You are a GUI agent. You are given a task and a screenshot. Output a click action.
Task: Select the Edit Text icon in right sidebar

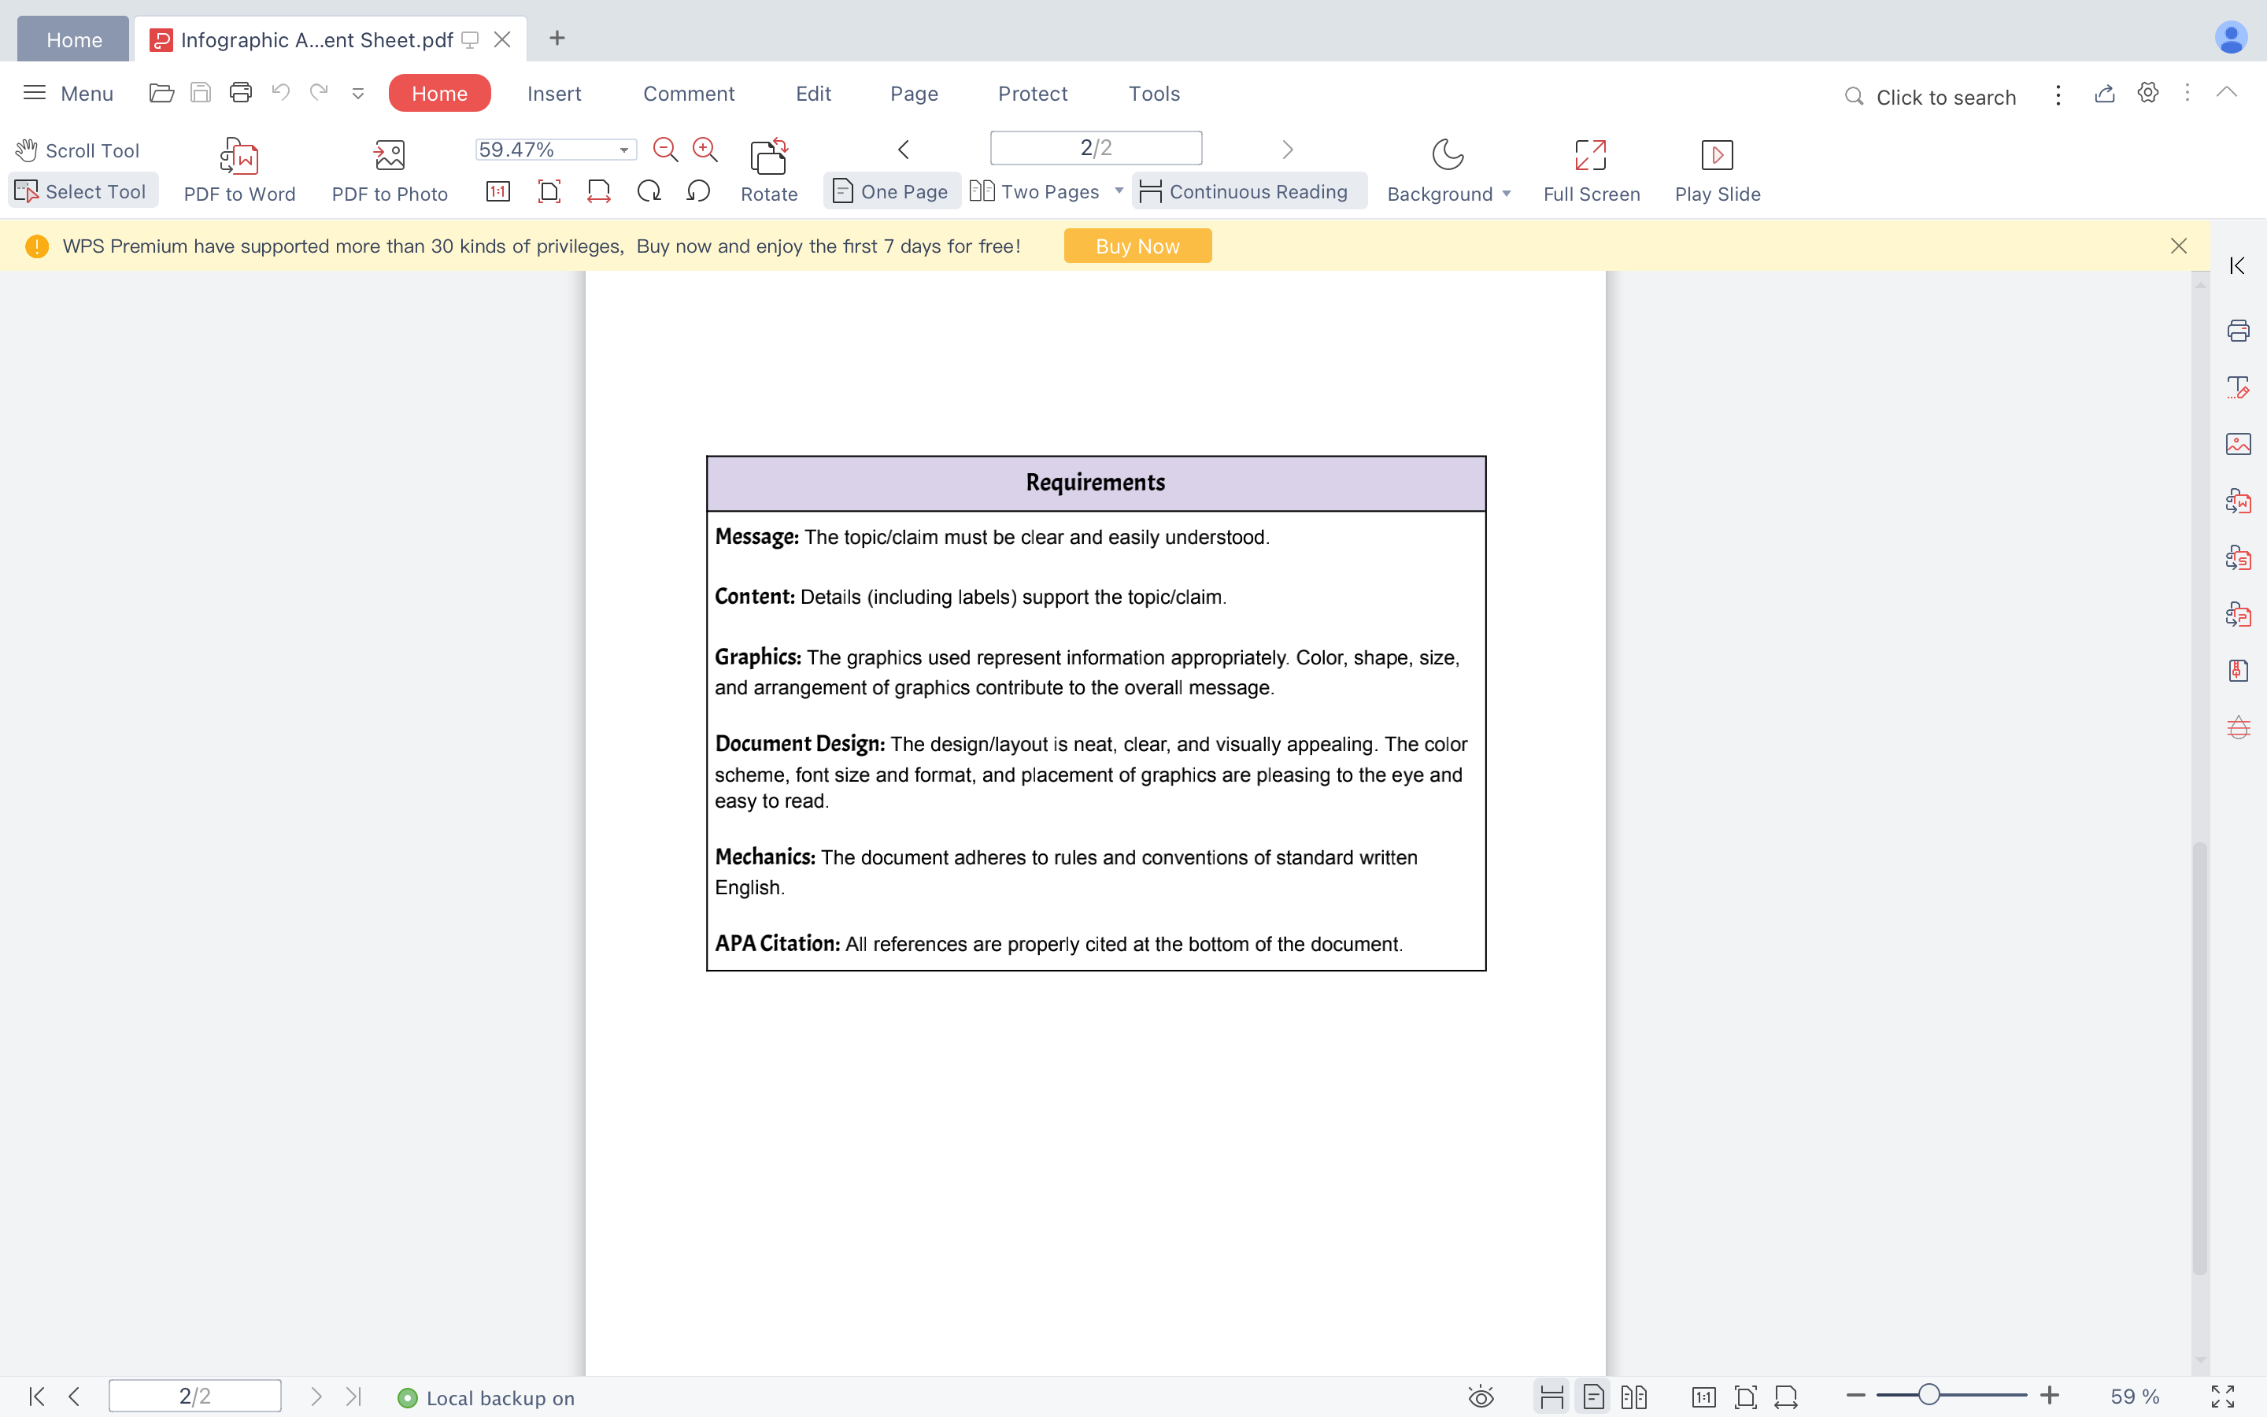pos(2239,387)
